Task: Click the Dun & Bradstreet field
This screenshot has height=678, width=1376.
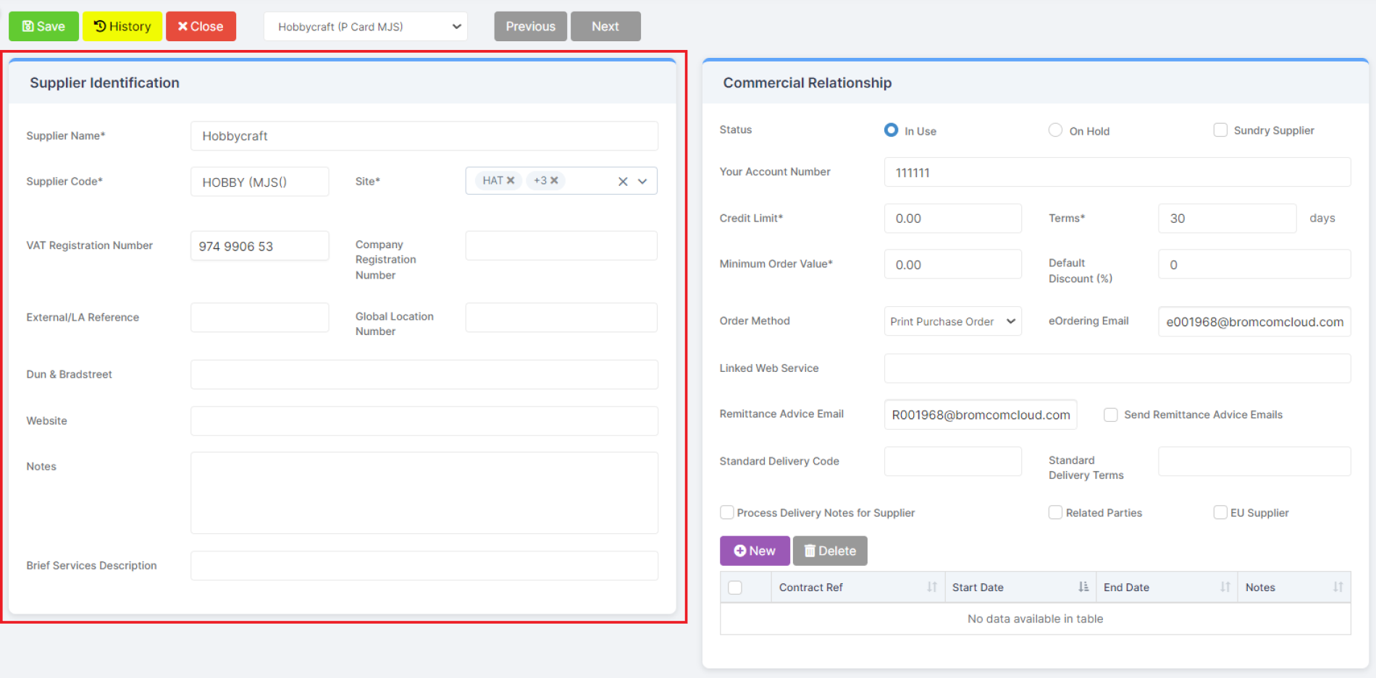Action: click(x=424, y=375)
